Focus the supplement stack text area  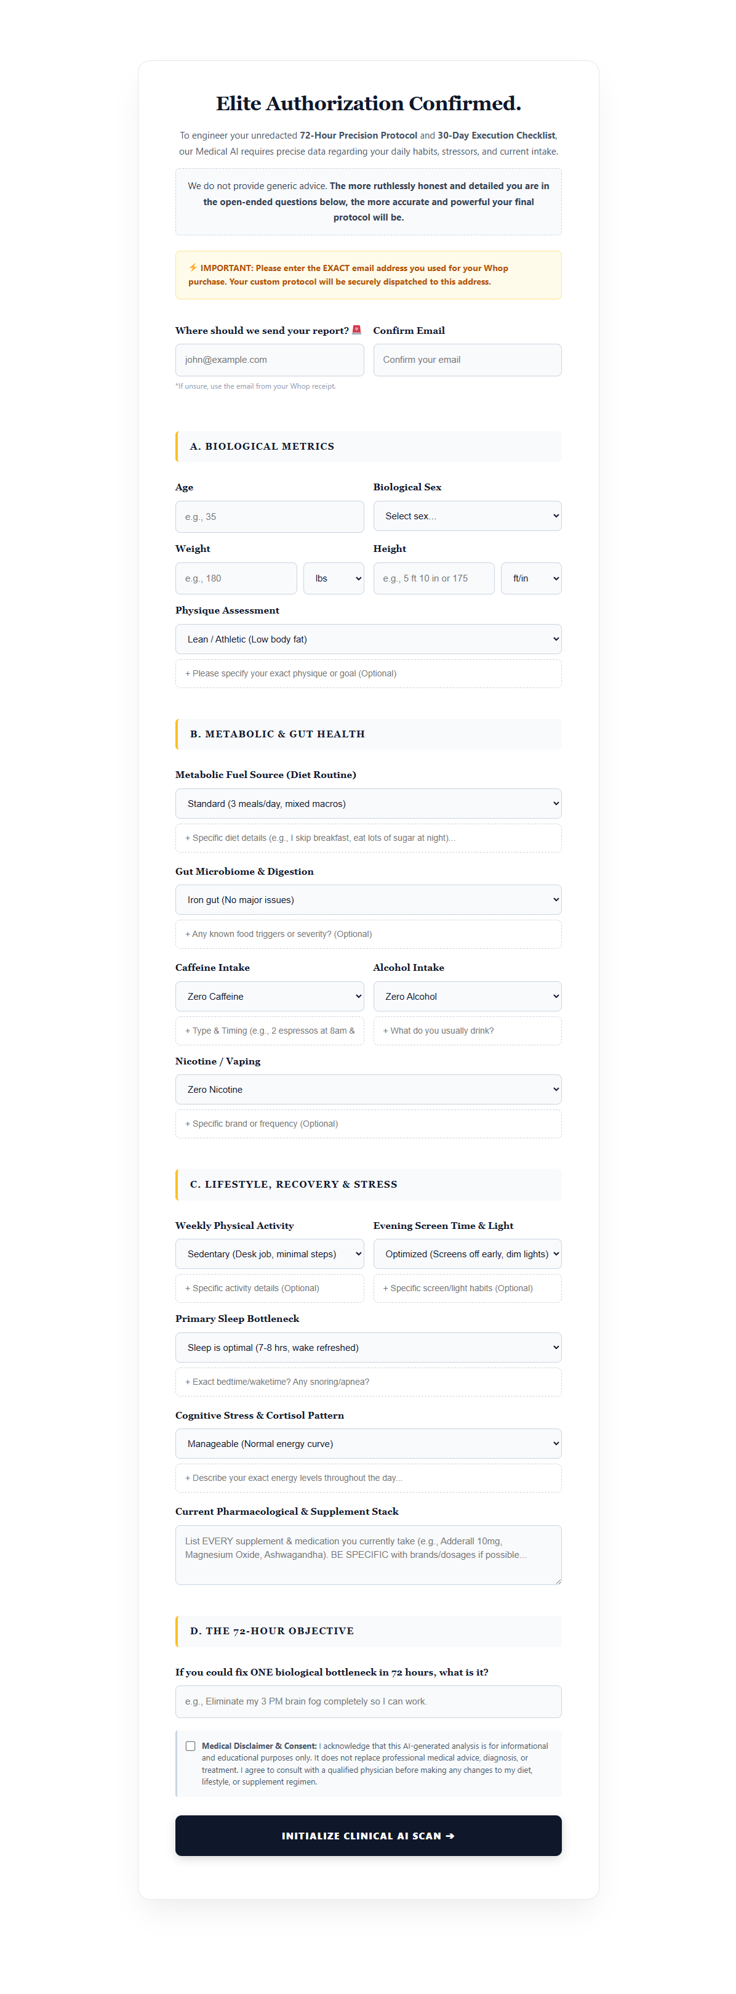(368, 1555)
